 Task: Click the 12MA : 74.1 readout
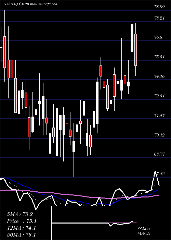click(x=22, y=228)
